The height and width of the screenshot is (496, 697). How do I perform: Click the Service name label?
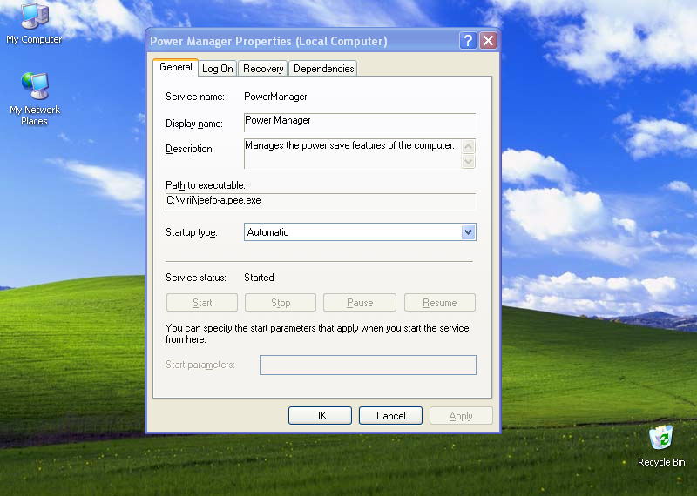[195, 97]
